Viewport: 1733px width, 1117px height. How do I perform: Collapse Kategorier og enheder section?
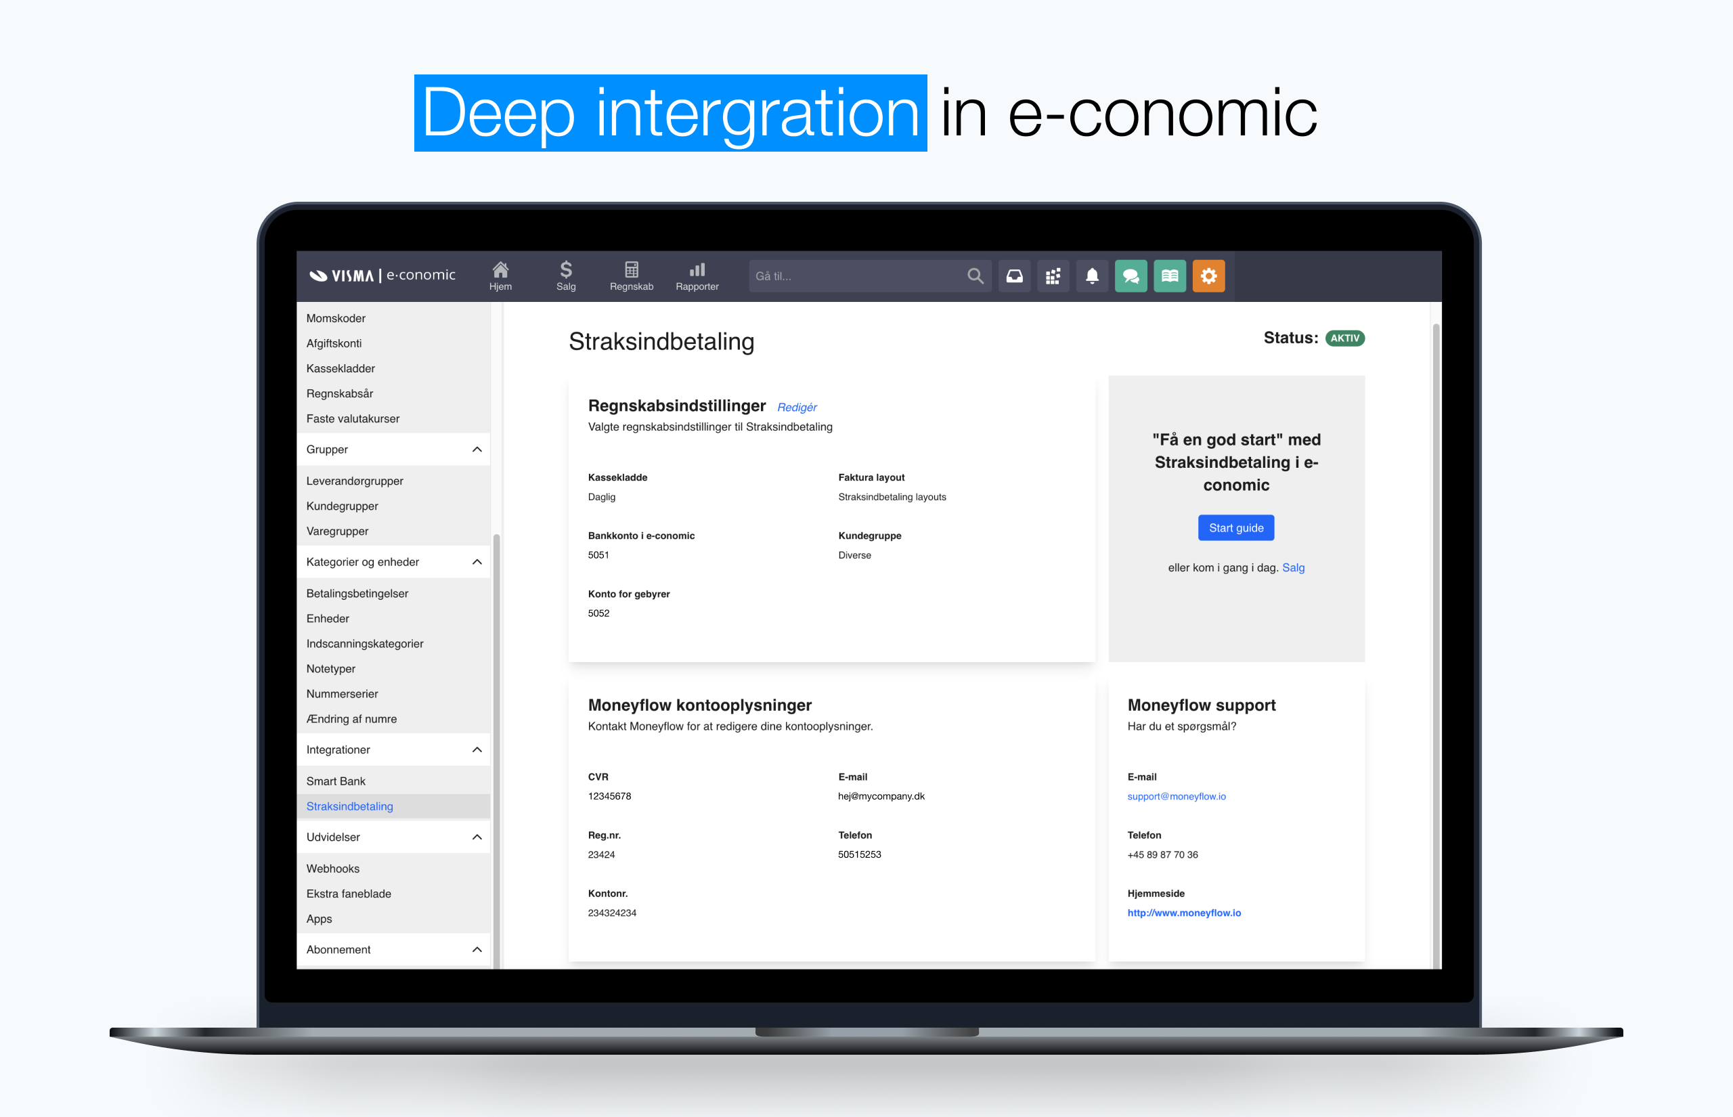(x=477, y=562)
